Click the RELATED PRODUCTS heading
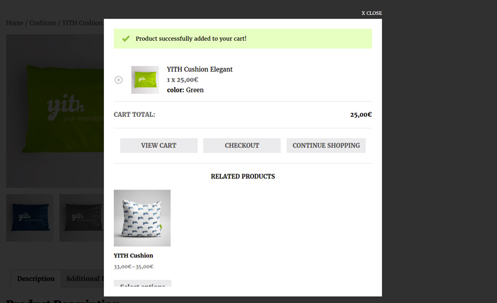Viewport: 497px width, 303px height. point(243,176)
